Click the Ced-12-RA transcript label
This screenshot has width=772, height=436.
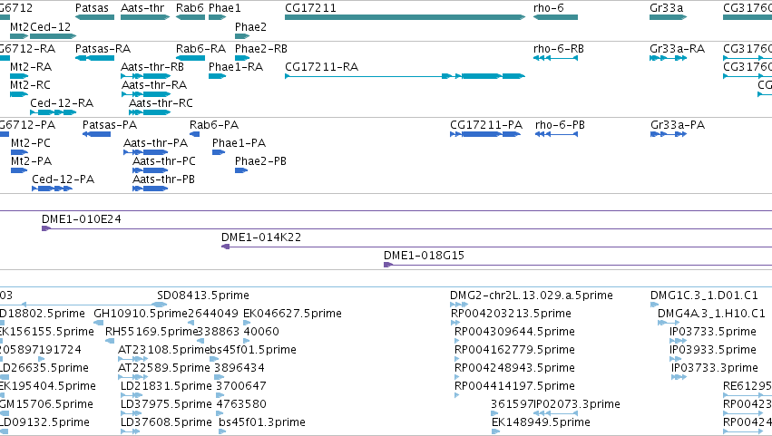62,103
